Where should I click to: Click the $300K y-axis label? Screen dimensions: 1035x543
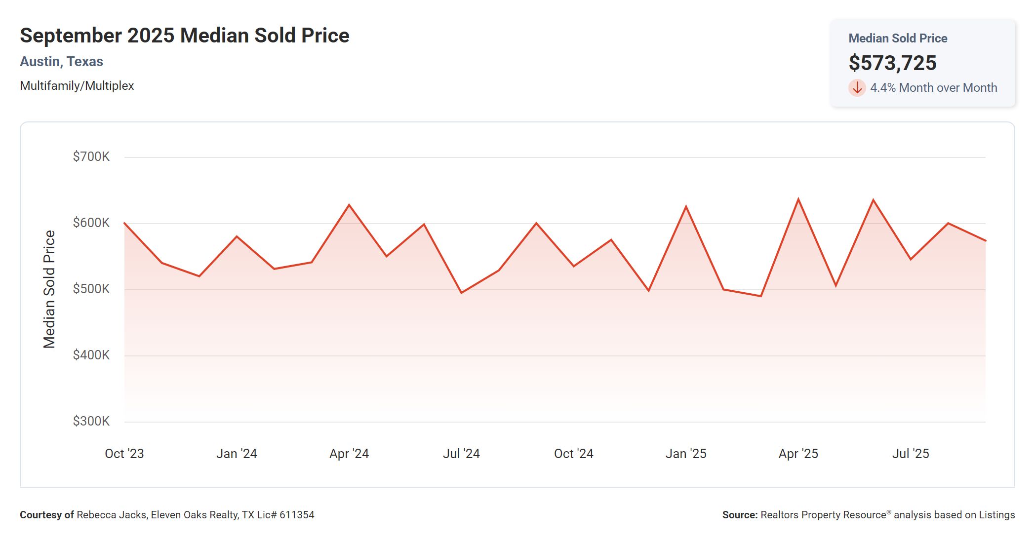(91, 421)
